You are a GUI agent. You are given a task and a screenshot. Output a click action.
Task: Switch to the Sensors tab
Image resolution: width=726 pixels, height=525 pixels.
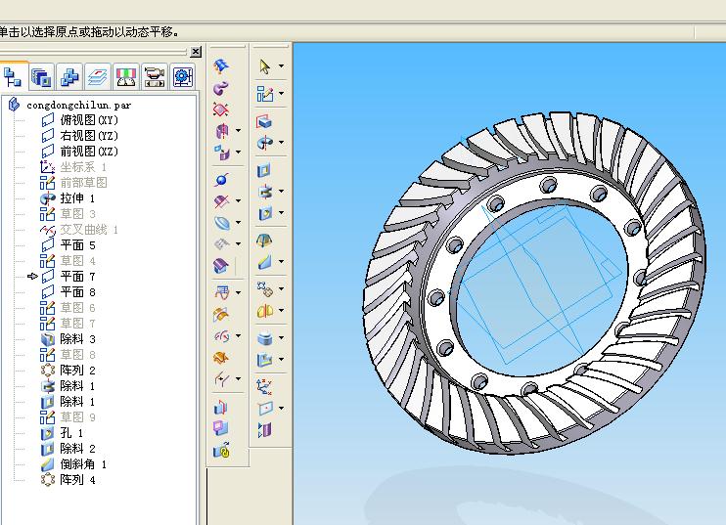[126, 77]
